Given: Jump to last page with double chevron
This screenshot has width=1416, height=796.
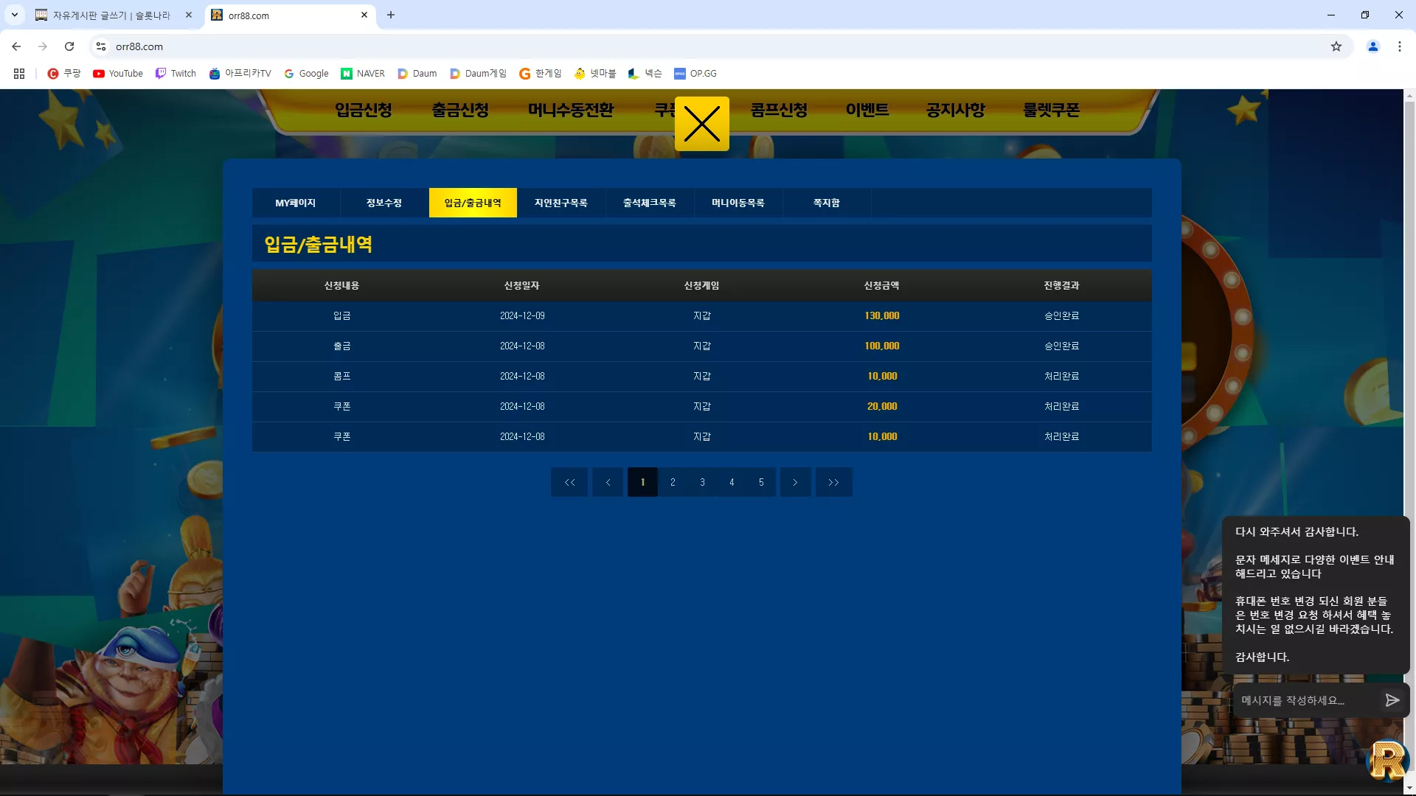Looking at the screenshot, I should (x=833, y=482).
